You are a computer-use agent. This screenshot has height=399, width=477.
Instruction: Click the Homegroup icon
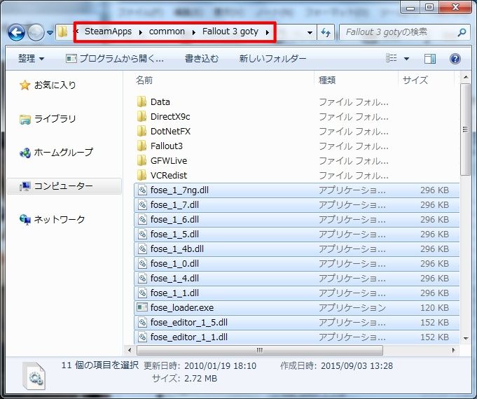(x=25, y=153)
